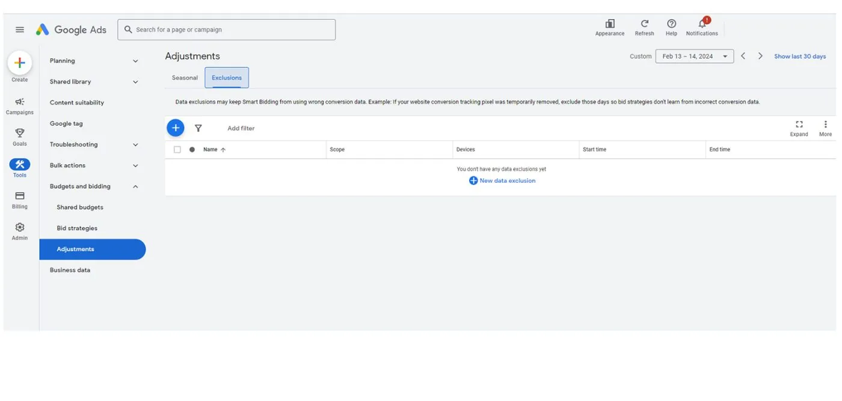Click the Create plus button
Image resolution: width=842 pixels, height=401 pixels.
tap(19, 63)
